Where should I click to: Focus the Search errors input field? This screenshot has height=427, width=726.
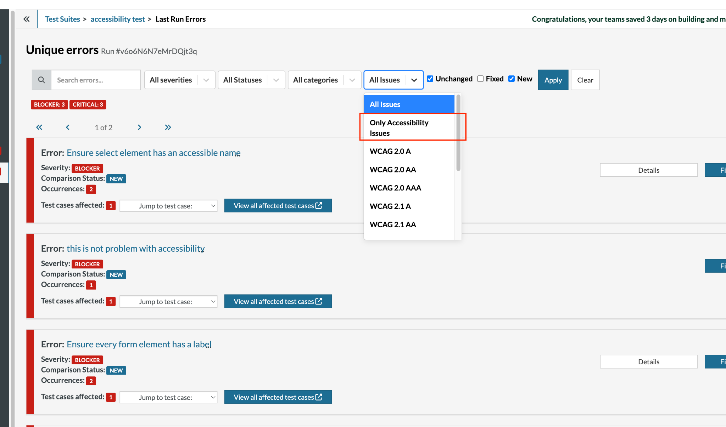96,80
